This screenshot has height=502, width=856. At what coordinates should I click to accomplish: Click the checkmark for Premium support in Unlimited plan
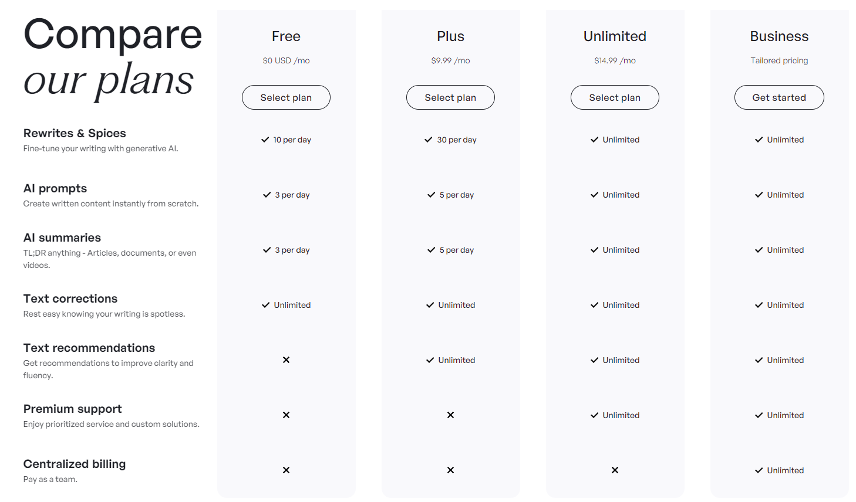tap(595, 415)
